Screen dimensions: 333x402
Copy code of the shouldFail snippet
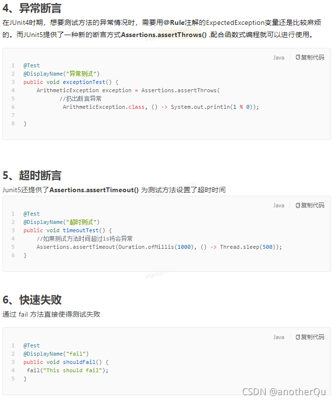point(310,337)
